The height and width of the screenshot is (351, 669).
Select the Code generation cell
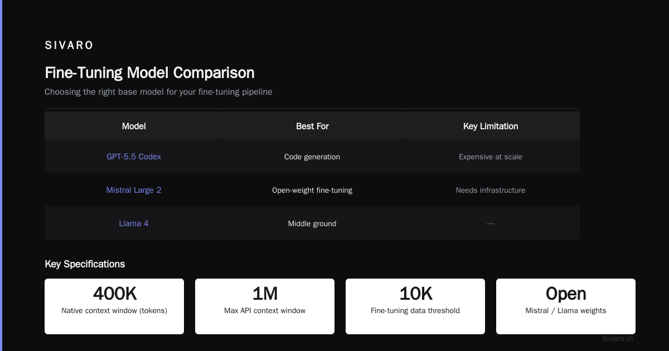coord(312,157)
